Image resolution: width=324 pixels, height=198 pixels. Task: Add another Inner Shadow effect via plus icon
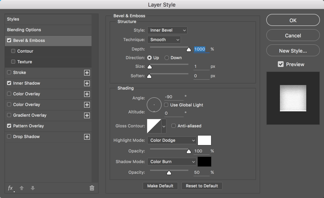click(87, 83)
